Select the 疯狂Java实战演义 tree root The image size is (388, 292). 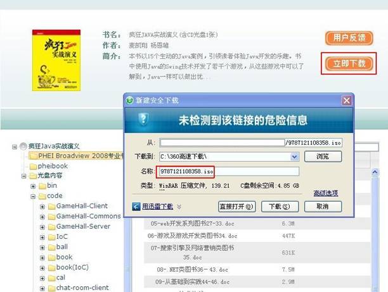pyautogui.click(x=54, y=146)
